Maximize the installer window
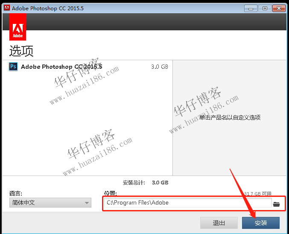 pyautogui.click(x=265, y=9)
